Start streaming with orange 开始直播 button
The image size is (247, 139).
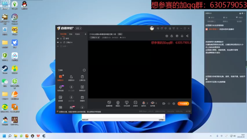pos(183,103)
